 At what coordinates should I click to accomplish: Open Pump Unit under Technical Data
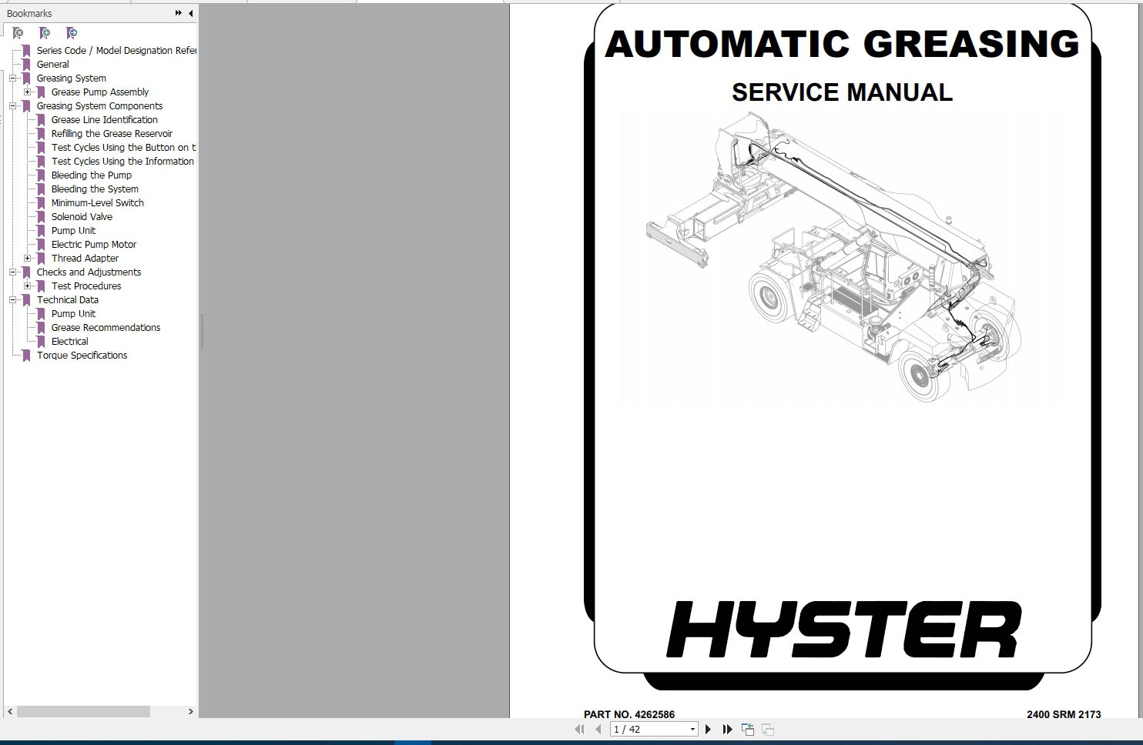tap(74, 314)
